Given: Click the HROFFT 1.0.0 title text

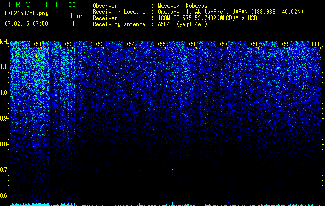Looking at the screenshot, I should pyautogui.click(x=40, y=4).
